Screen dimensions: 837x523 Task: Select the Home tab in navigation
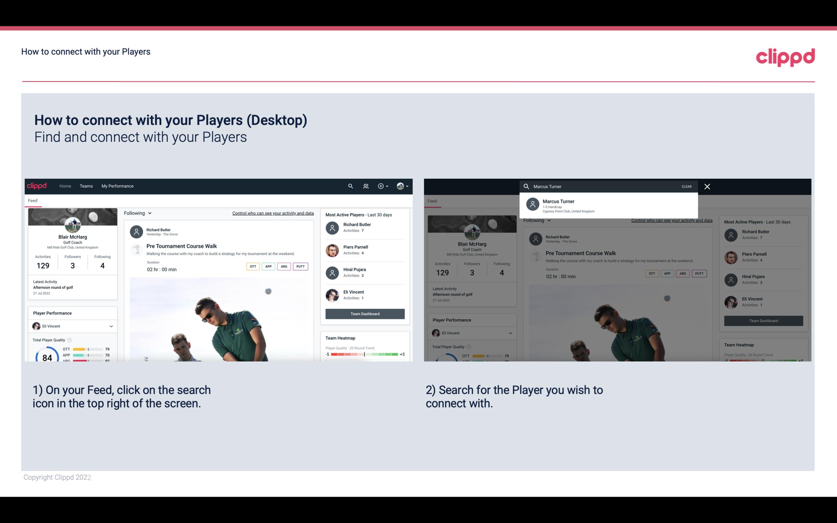[x=65, y=185]
